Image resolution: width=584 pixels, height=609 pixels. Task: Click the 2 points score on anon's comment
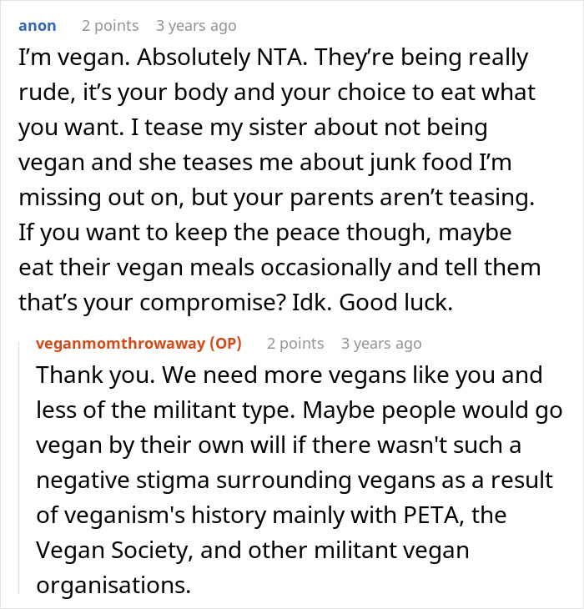110,26
